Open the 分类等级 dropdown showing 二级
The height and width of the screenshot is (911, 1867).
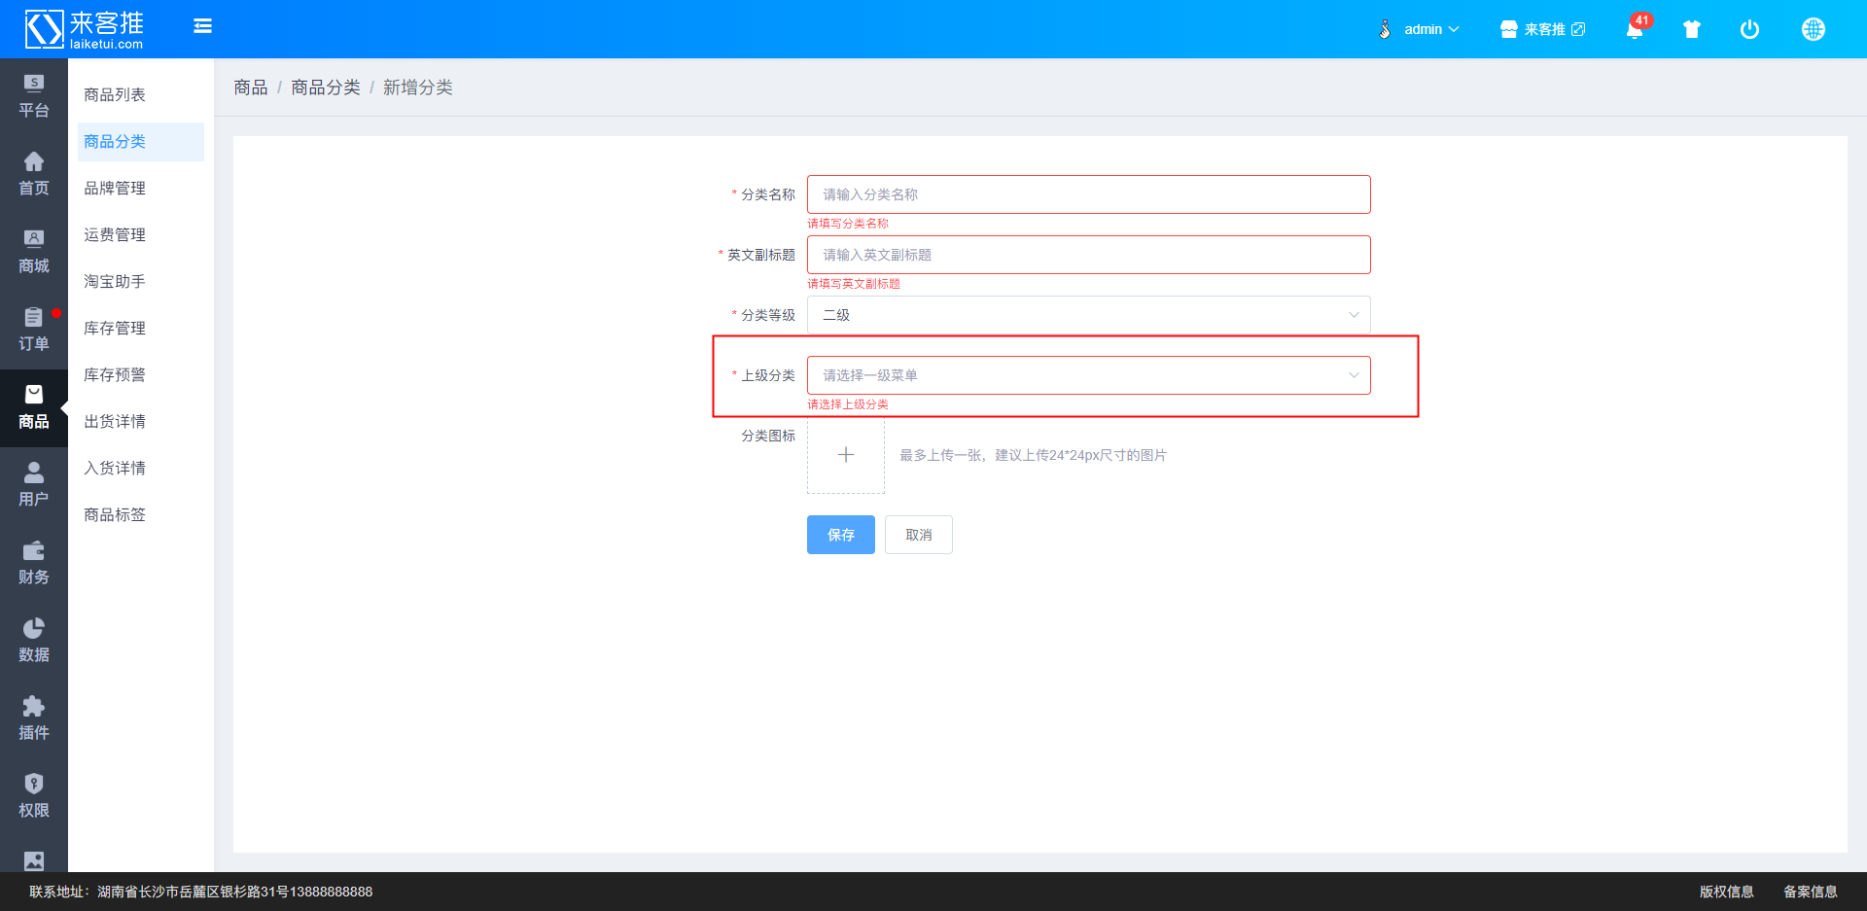click(1089, 315)
